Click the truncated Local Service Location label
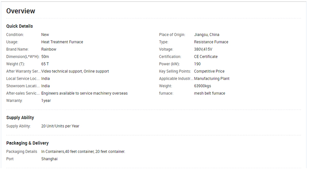The width and height of the screenshot is (309, 169). pos(23,79)
